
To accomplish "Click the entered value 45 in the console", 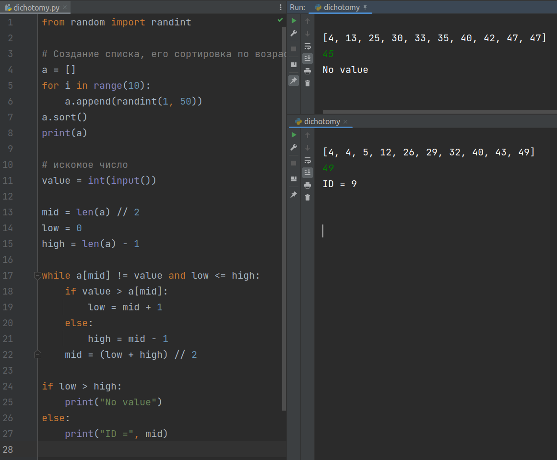I will coord(328,54).
